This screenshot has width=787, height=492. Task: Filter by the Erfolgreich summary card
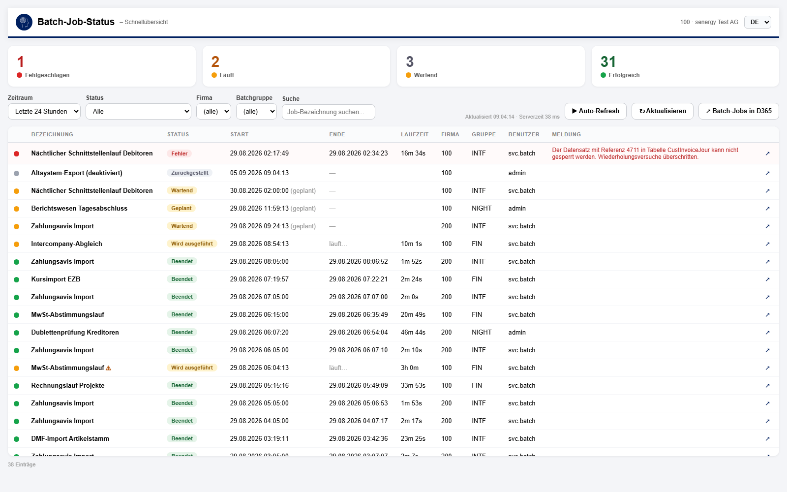pos(685,66)
